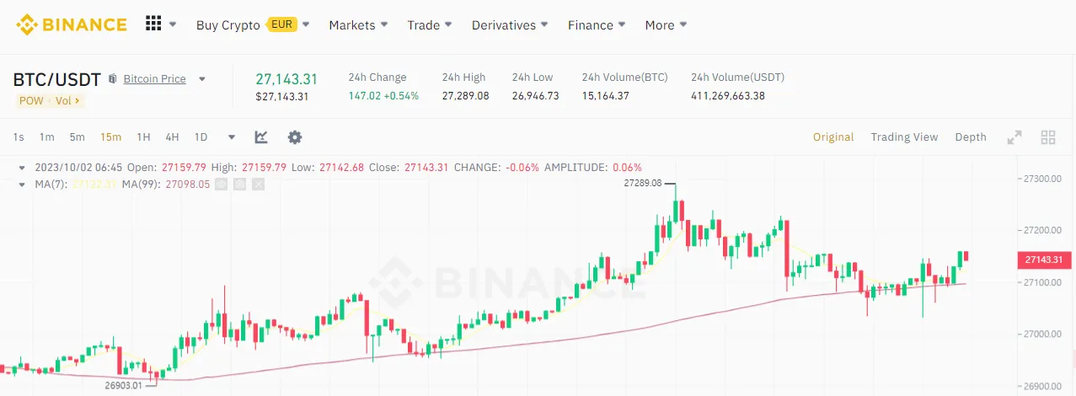The height and width of the screenshot is (396, 1076).
Task: Open the Bitcoin Price link
Action: point(154,79)
